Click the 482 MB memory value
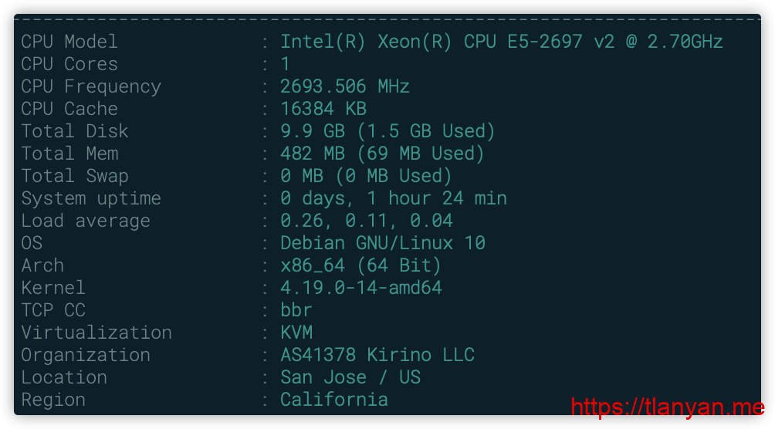The height and width of the screenshot is (429, 775). coord(382,154)
